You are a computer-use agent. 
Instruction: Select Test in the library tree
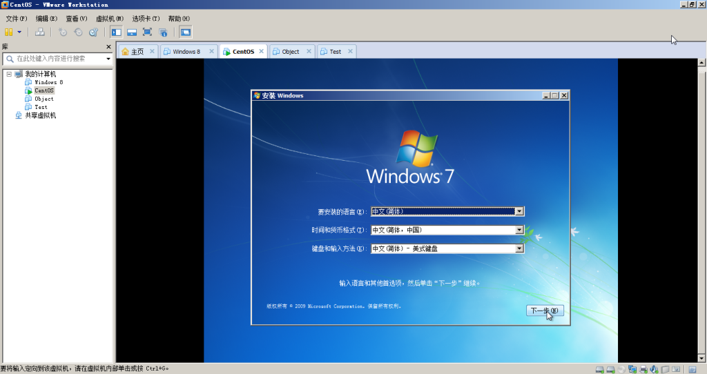click(x=41, y=107)
